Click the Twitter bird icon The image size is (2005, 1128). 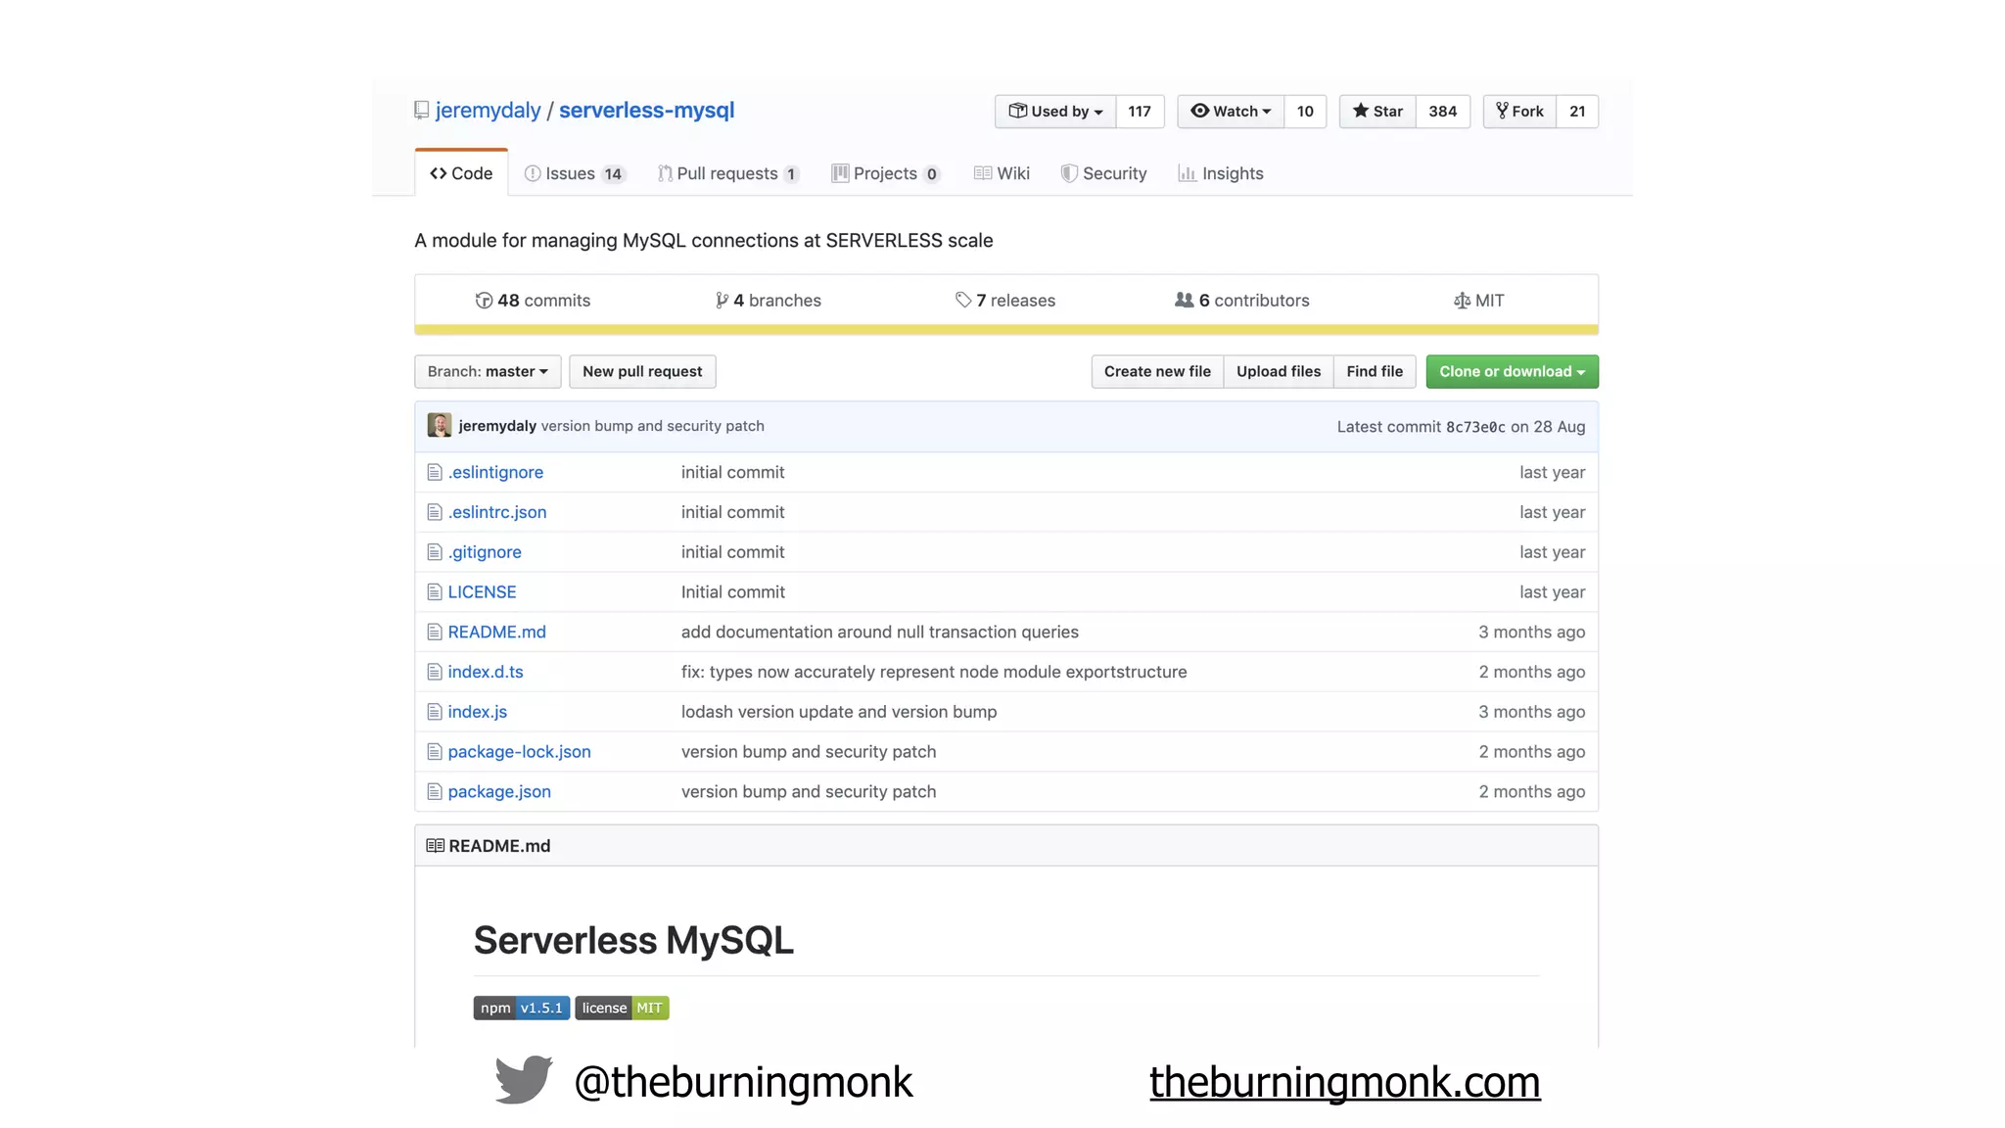click(524, 1080)
